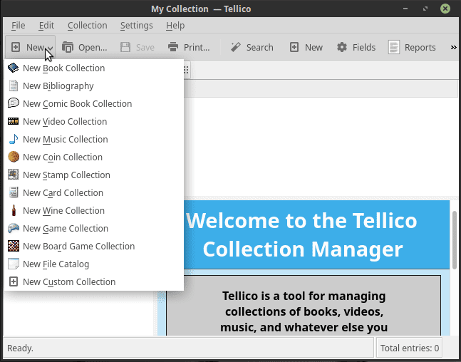This screenshot has width=461, height=362.
Task: Pick New Wine Collection text
Action: [x=64, y=210]
